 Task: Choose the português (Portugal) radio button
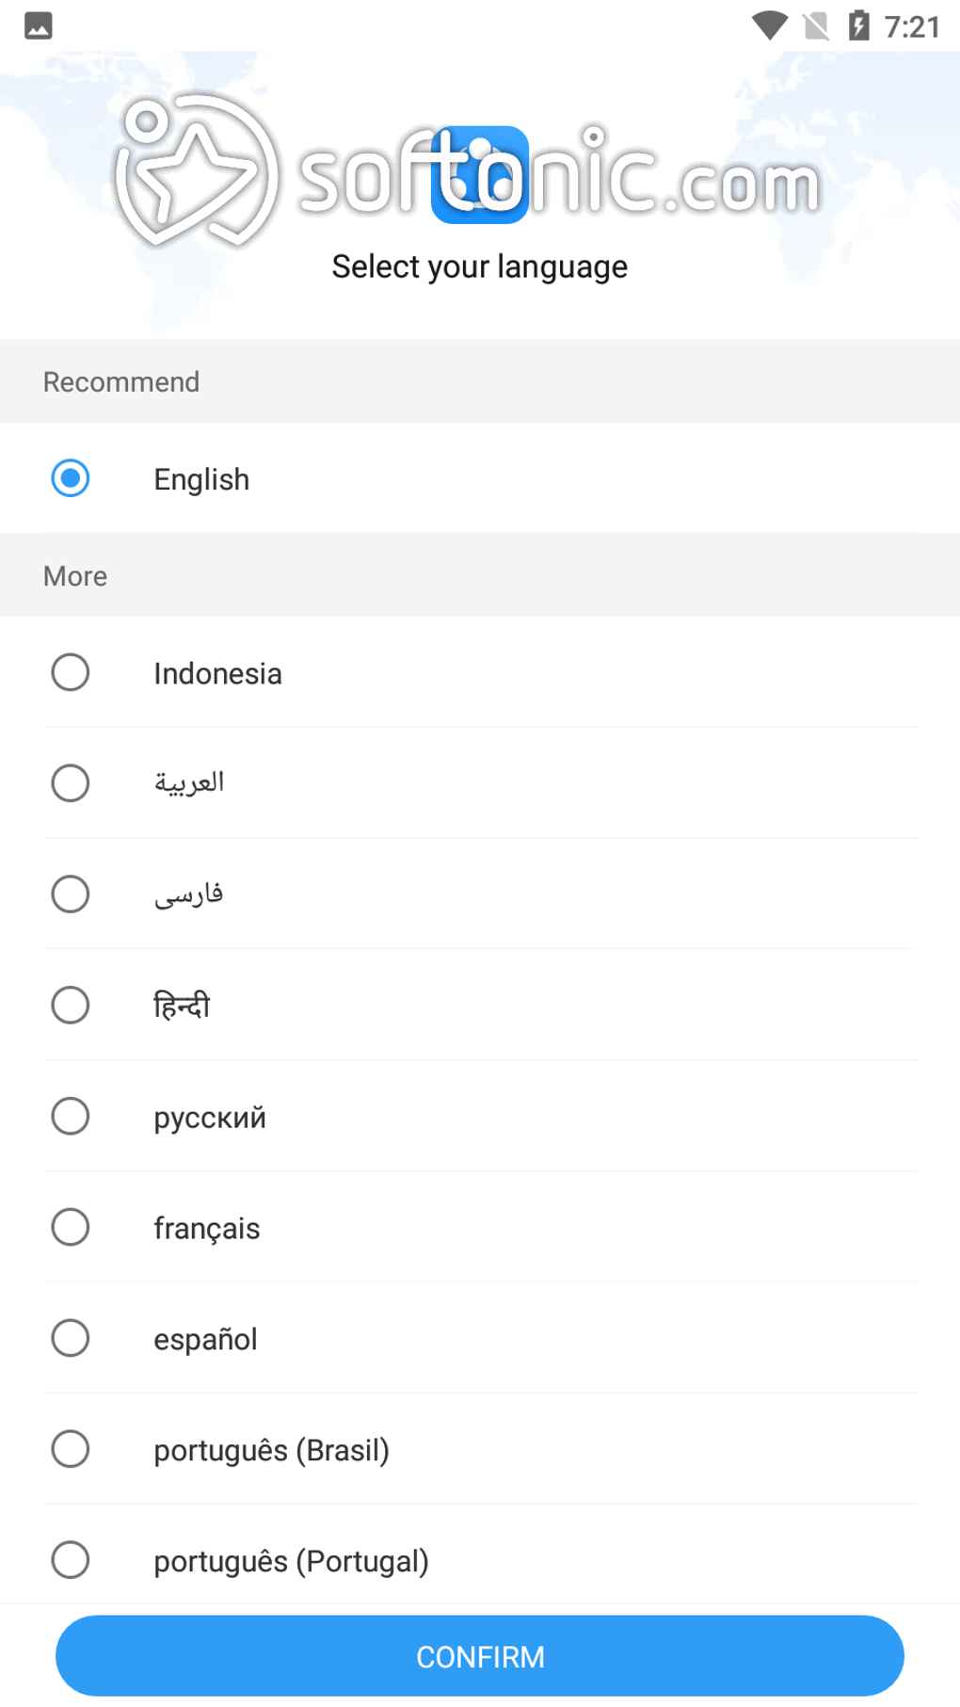point(71,1560)
